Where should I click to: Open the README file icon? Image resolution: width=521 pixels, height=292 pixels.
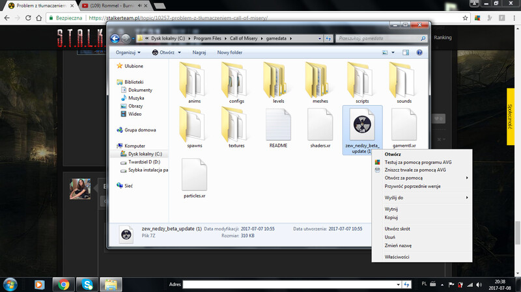pos(278,124)
